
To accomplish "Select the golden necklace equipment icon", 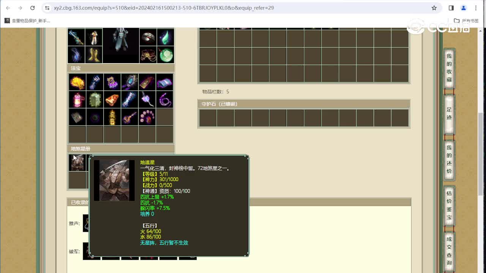I will point(148,55).
